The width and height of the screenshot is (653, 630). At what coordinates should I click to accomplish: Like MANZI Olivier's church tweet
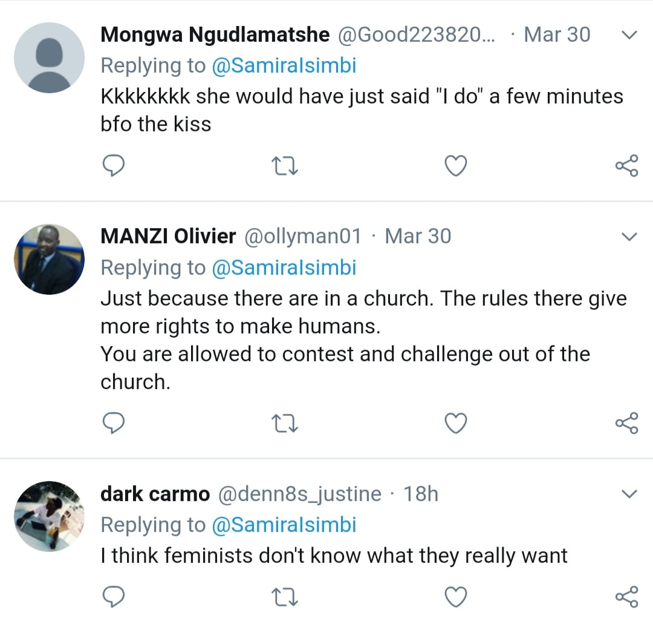tap(456, 423)
